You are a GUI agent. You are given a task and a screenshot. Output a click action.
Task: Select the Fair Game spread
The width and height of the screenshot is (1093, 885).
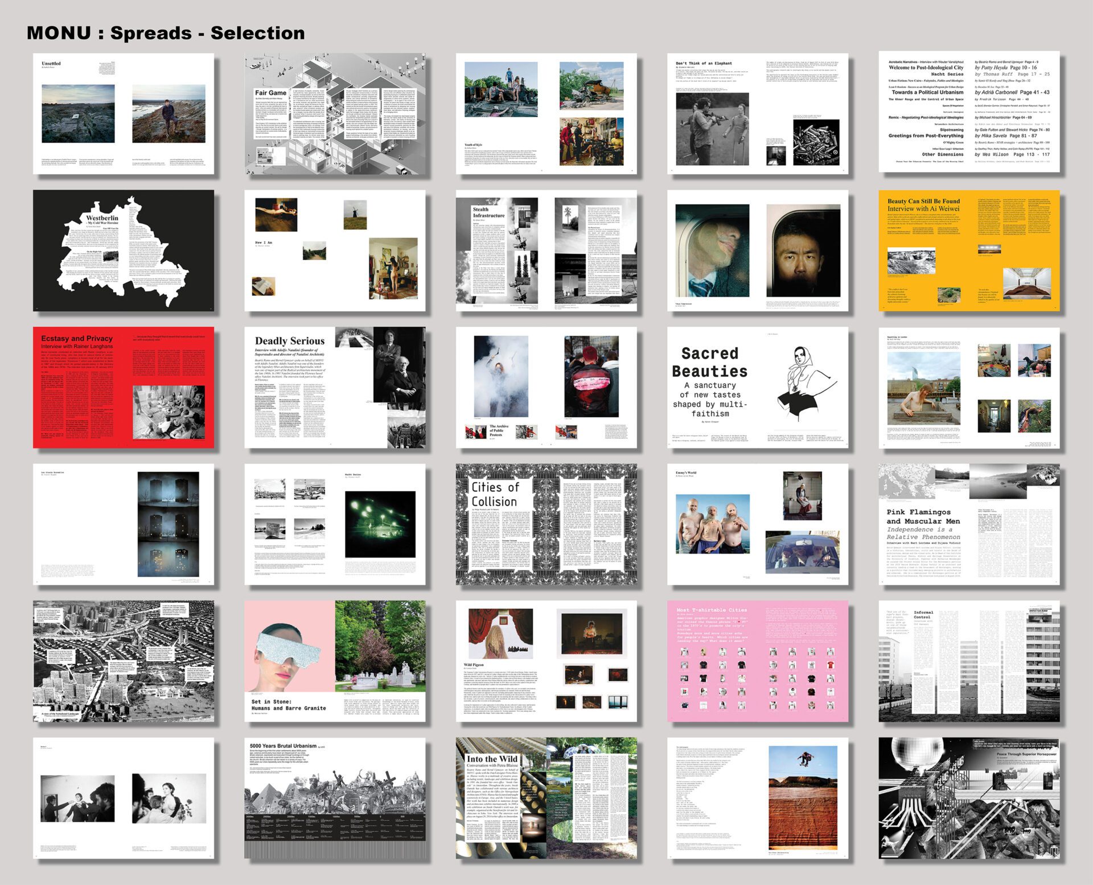pyautogui.click(x=335, y=114)
